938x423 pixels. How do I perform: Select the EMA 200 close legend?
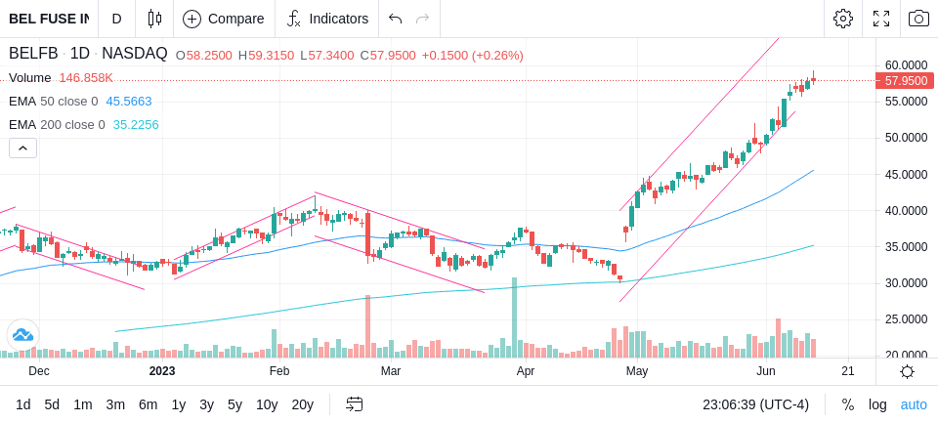pyautogui.click(x=57, y=124)
